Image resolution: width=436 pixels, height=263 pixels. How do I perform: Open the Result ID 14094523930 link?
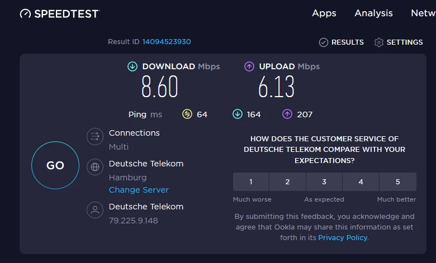(x=167, y=42)
